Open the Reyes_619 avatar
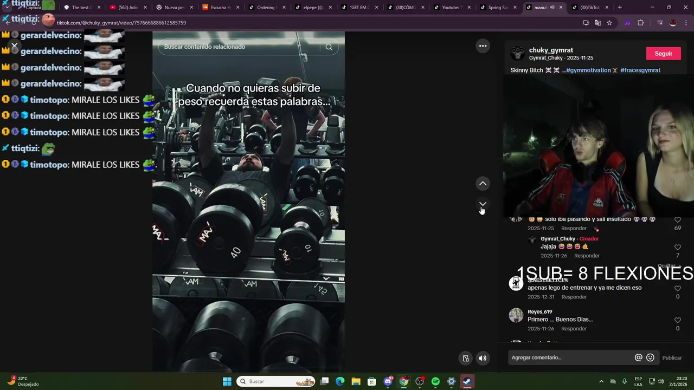Viewport: 694px width, 390px height. point(516,315)
